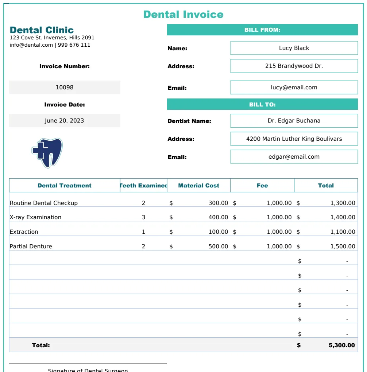Click the Extraction row label
Screen dimensions: 367x372
click(x=24, y=232)
